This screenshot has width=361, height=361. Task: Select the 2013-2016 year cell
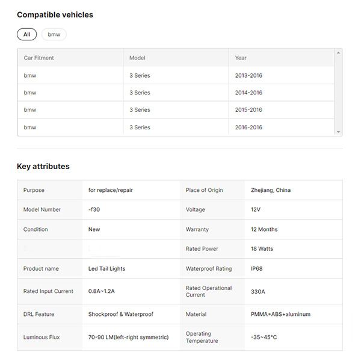(x=248, y=75)
